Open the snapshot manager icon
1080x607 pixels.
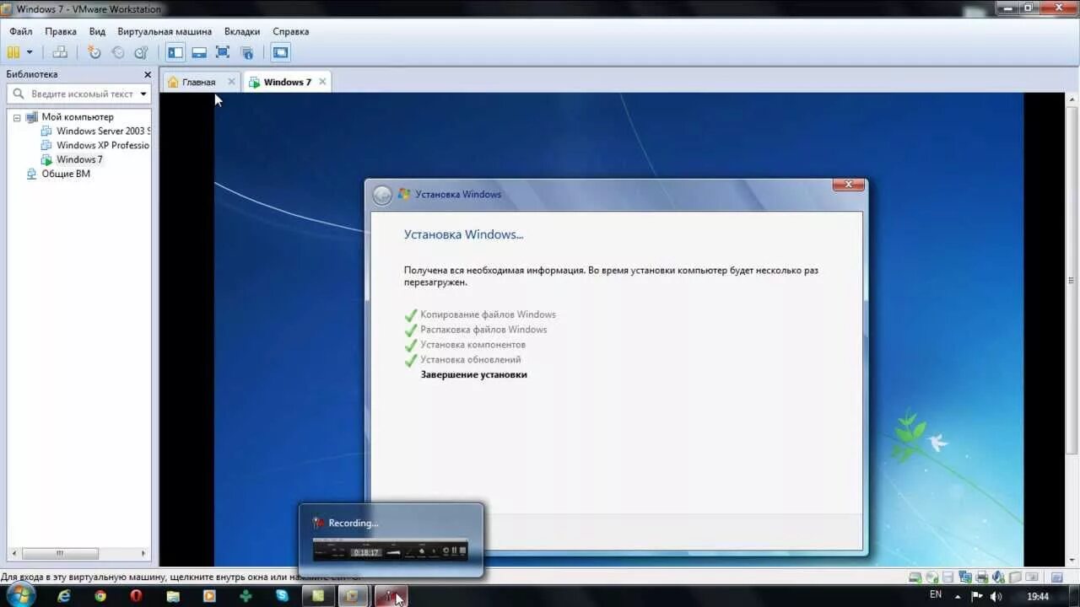point(141,52)
